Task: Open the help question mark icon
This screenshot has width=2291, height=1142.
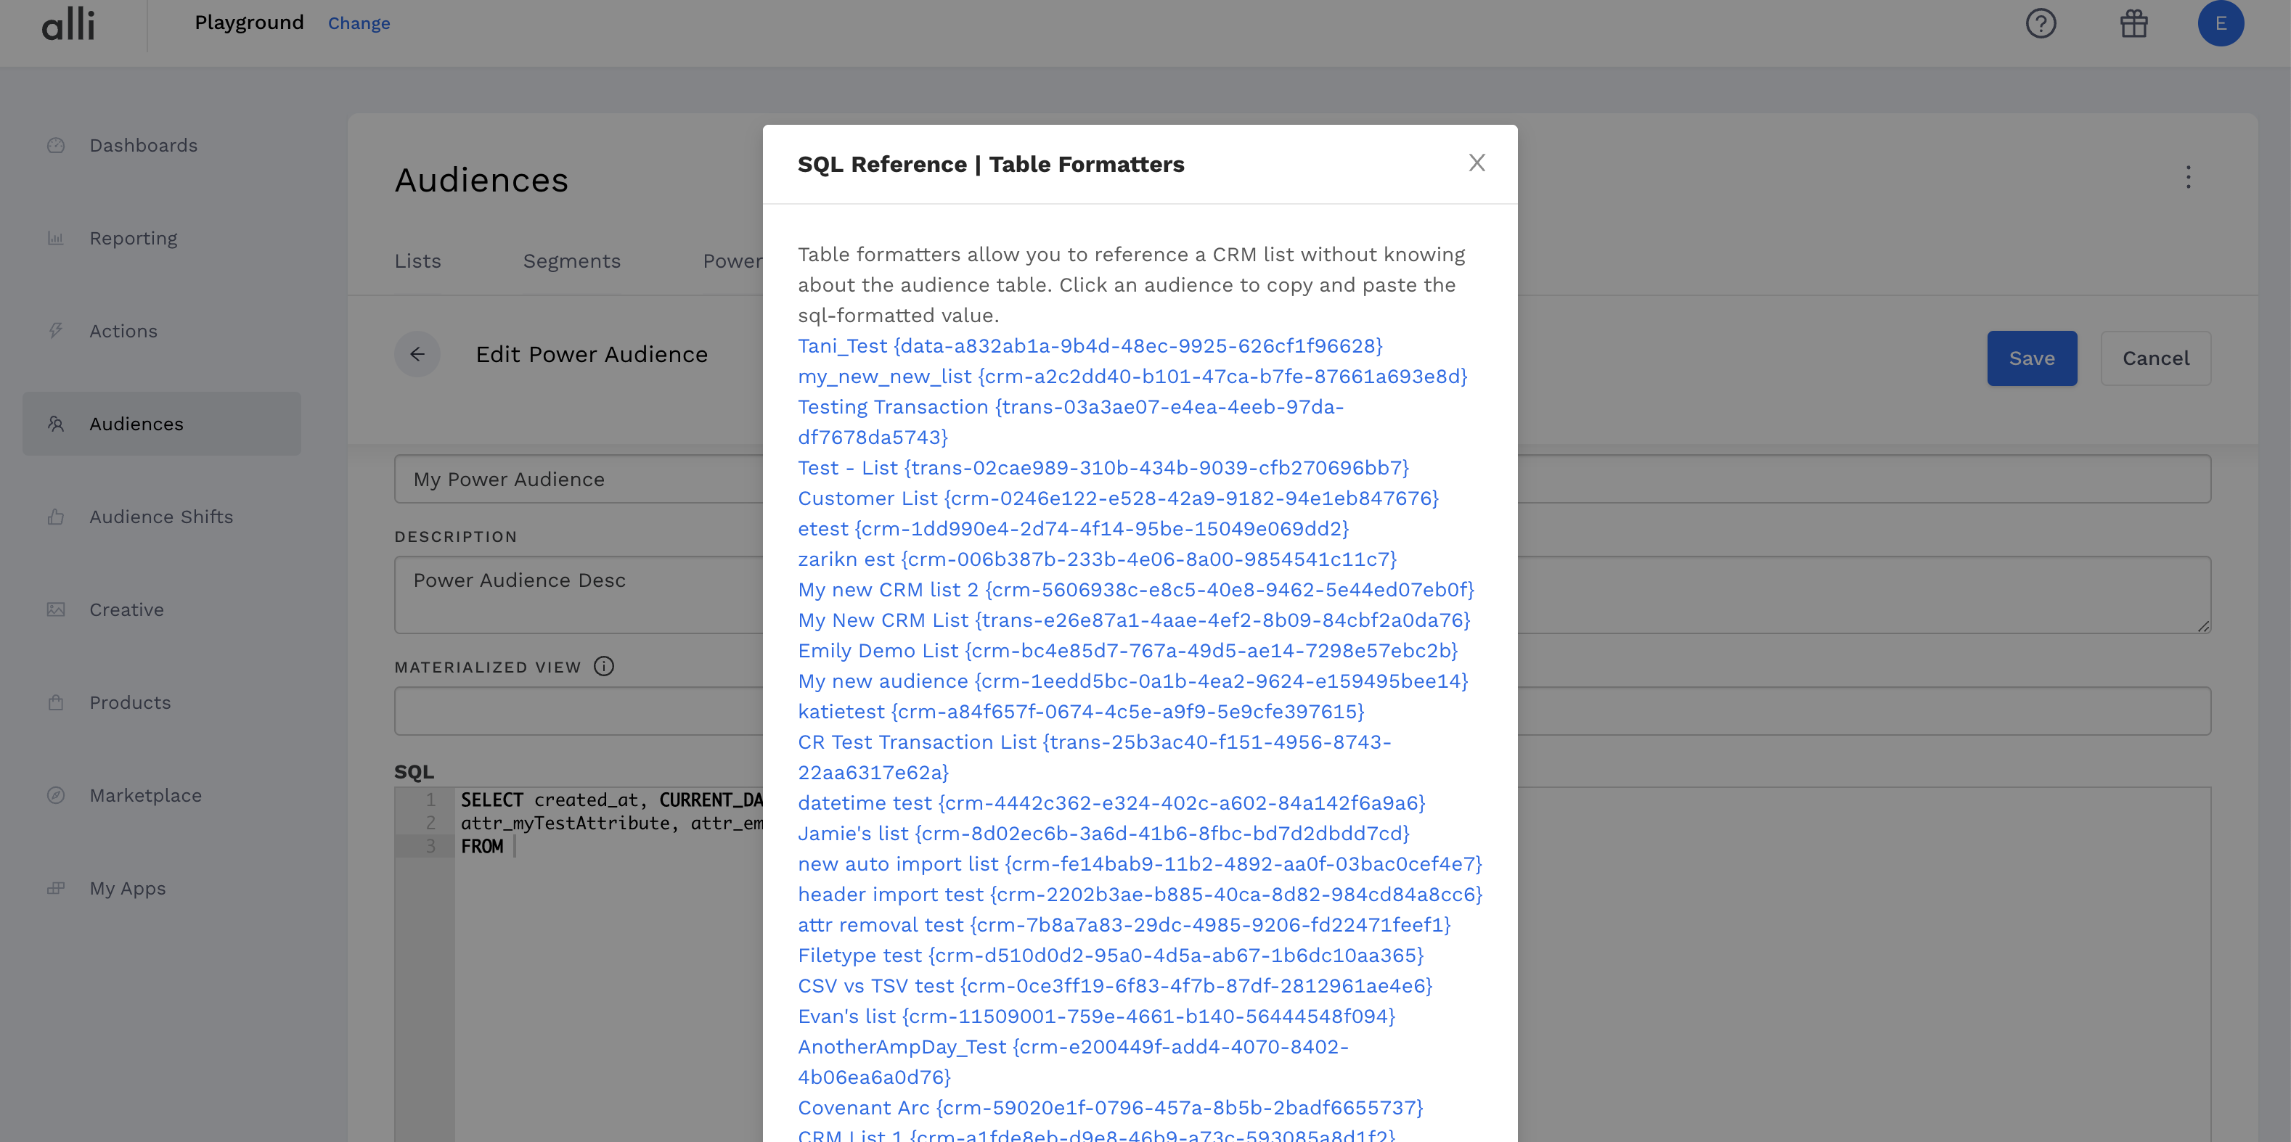Action: tap(2041, 24)
